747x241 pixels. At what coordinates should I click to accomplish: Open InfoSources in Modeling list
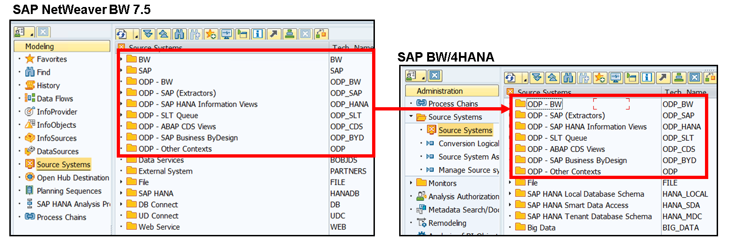[x=50, y=138]
